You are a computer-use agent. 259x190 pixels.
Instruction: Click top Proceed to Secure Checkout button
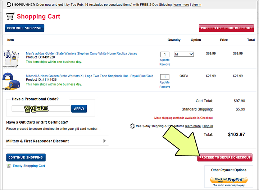[x=226, y=28]
